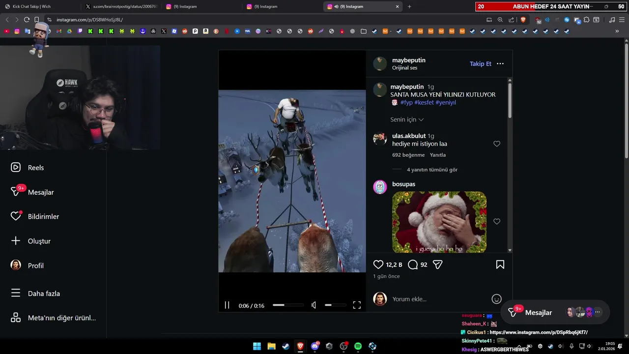Open Meta'nın diğer ürünleri menu
This screenshot has width=629, height=354.
pyautogui.click(x=53, y=318)
